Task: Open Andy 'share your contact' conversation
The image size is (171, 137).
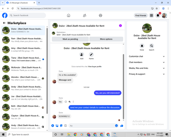Action: point(23,88)
